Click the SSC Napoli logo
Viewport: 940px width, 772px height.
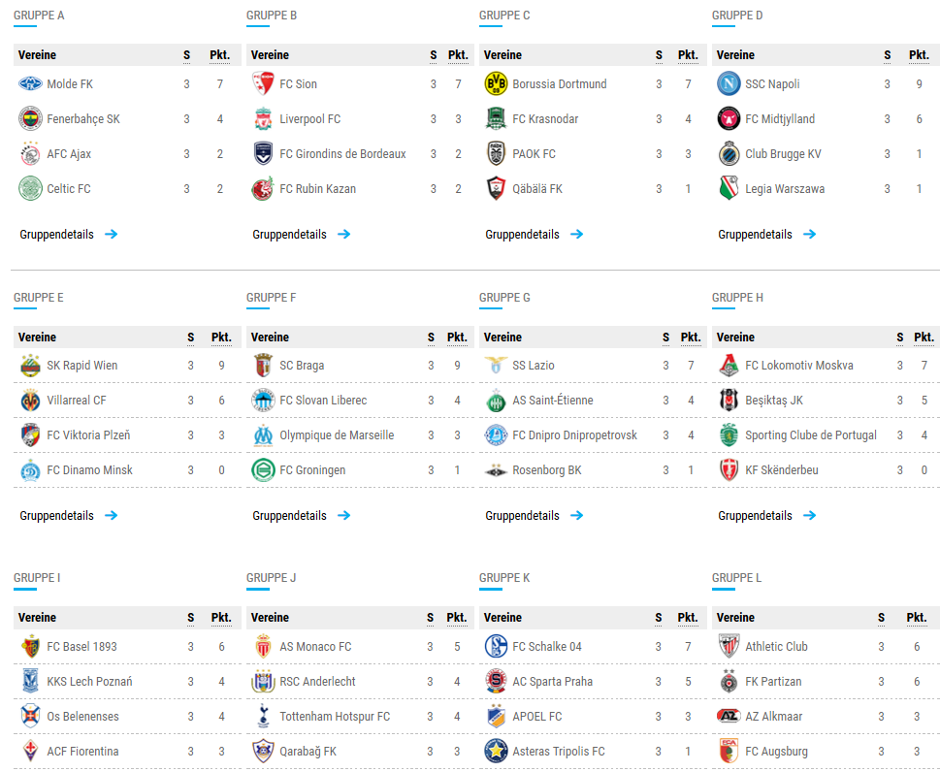point(729,84)
